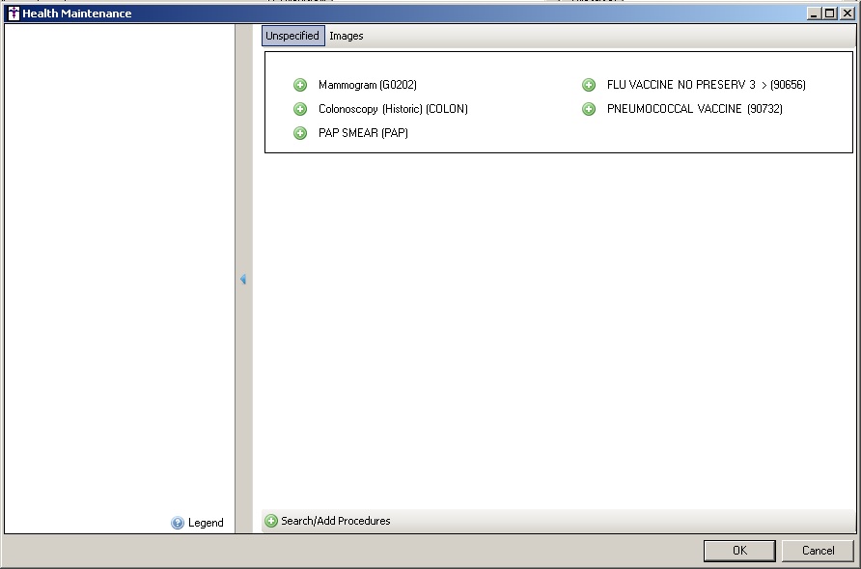This screenshot has height=569, width=861.
Task: Click the Cancel button
Action: tap(818, 551)
